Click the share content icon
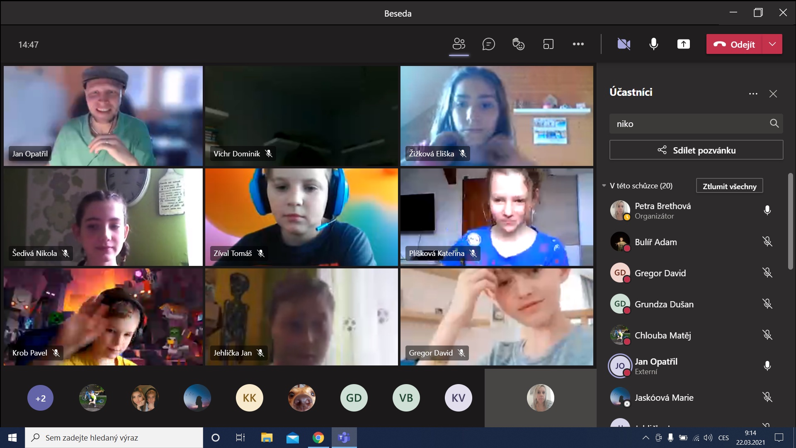 [x=683, y=44]
